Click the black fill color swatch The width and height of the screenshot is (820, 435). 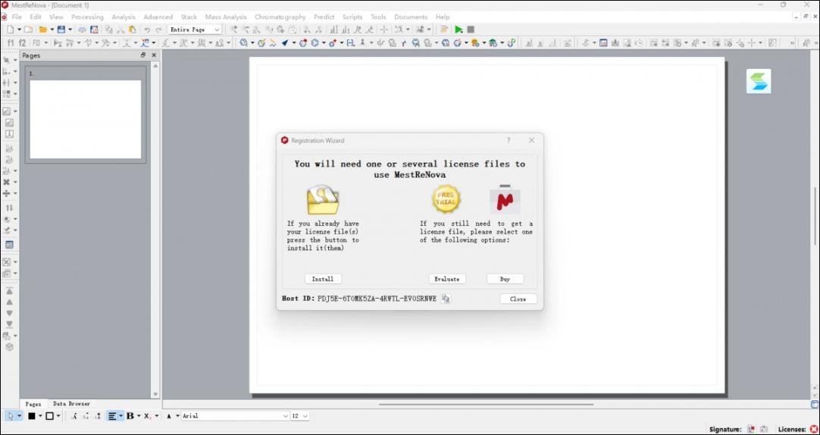tap(31, 416)
